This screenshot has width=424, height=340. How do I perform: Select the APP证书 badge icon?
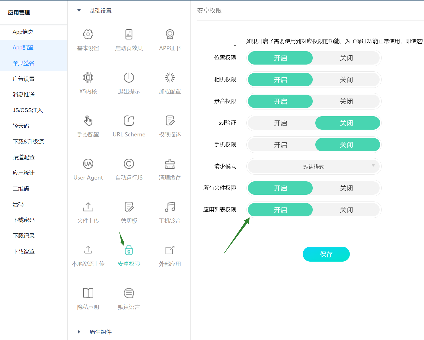[170, 34]
